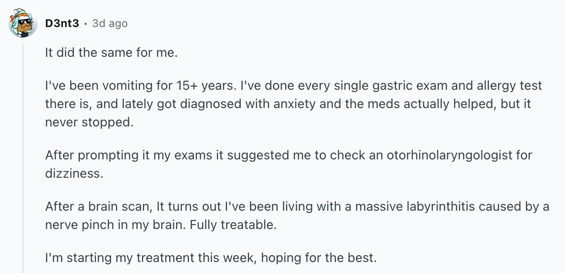
Task: Click the dot separator beside the username
Action: [x=86, y=24]
